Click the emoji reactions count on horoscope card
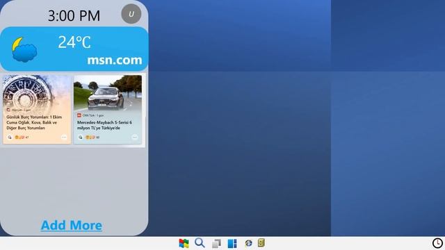Screen dimensions: 445x250 coord(22,137)
